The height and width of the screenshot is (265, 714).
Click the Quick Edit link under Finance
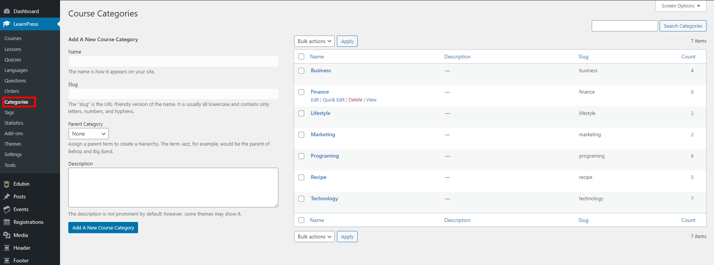334,100
